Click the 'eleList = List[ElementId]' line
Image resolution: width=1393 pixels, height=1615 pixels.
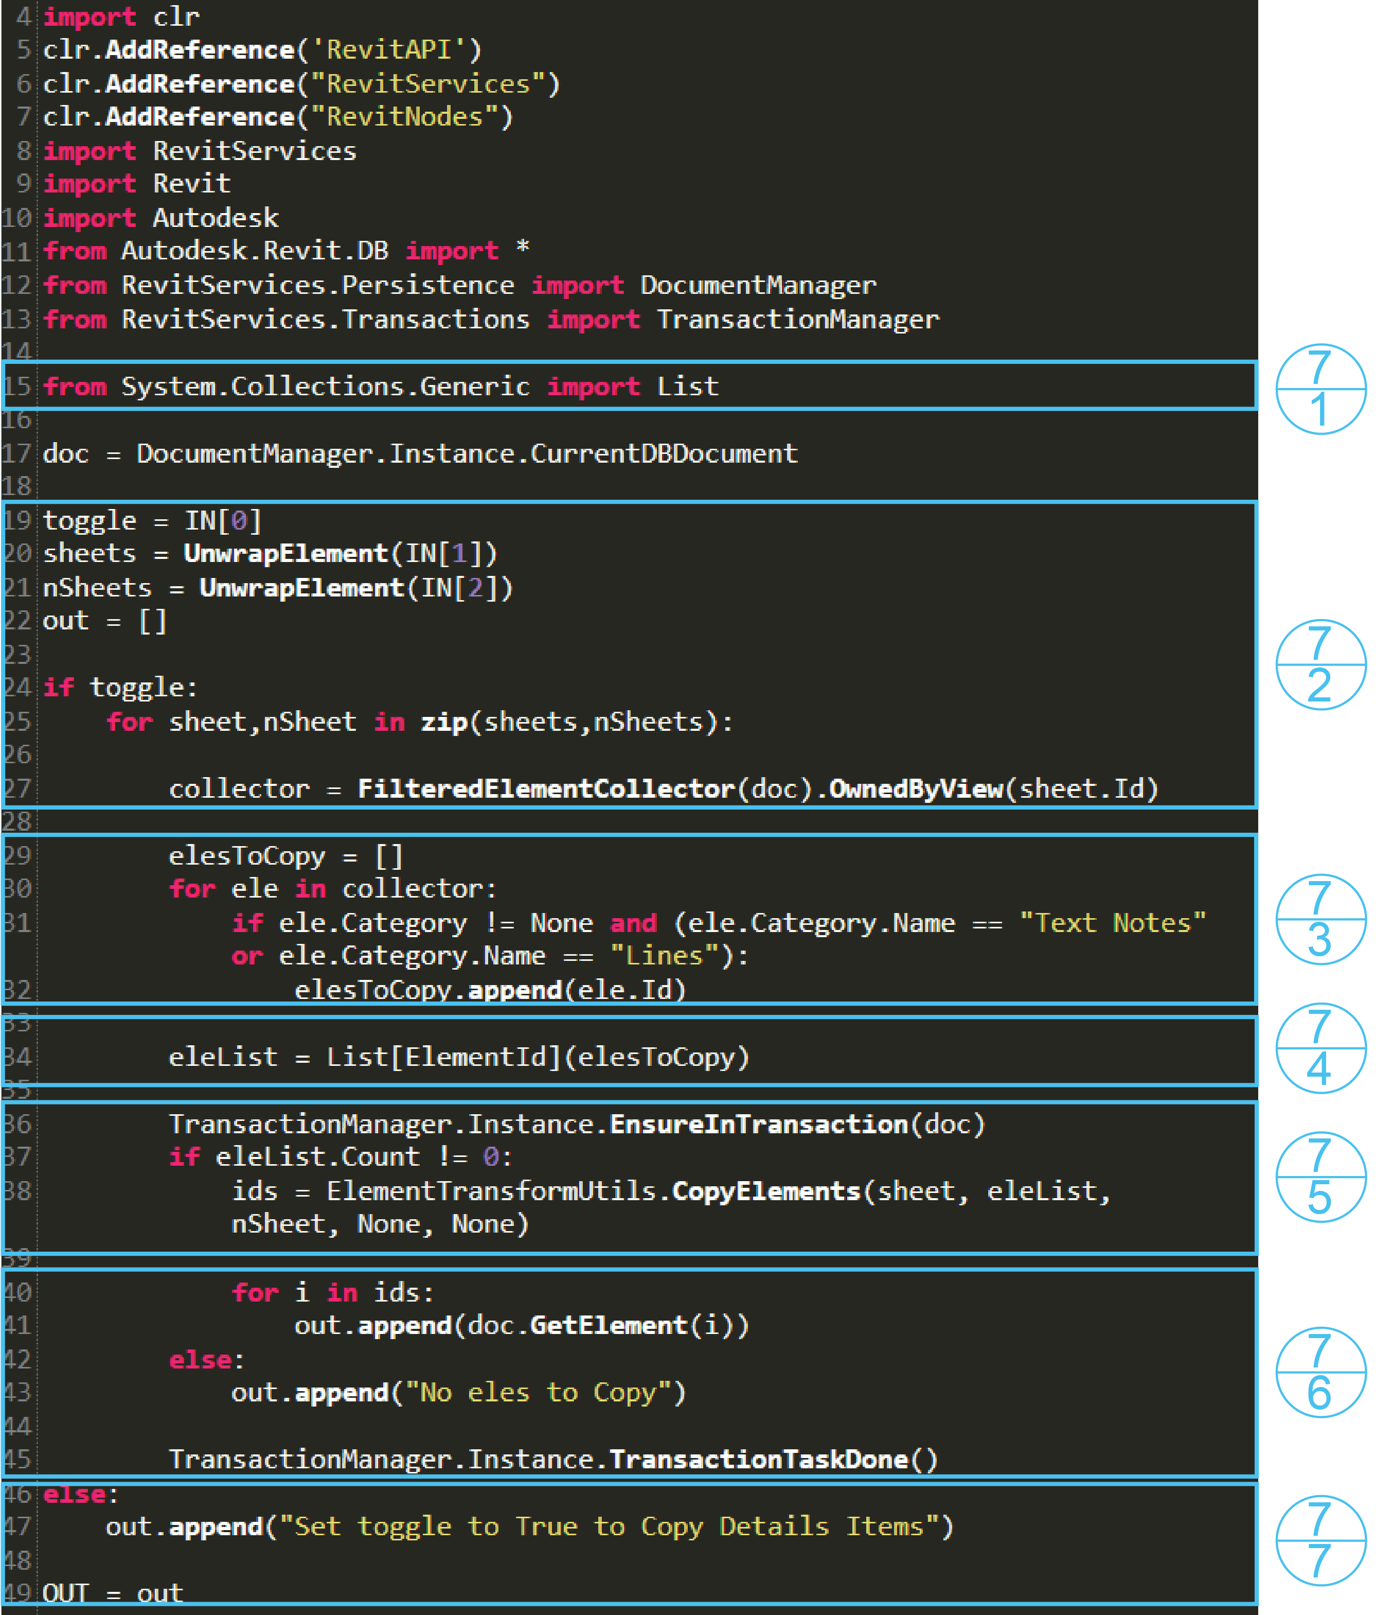pos(459,1057)
